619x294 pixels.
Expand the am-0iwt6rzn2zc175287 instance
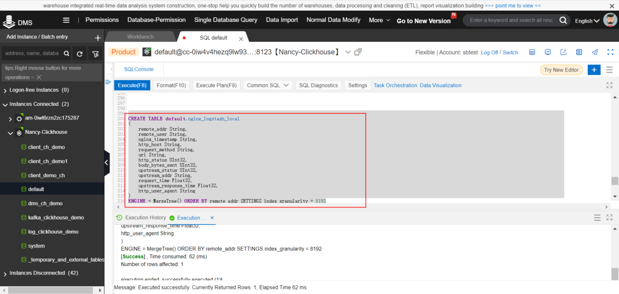click(11, 118)
